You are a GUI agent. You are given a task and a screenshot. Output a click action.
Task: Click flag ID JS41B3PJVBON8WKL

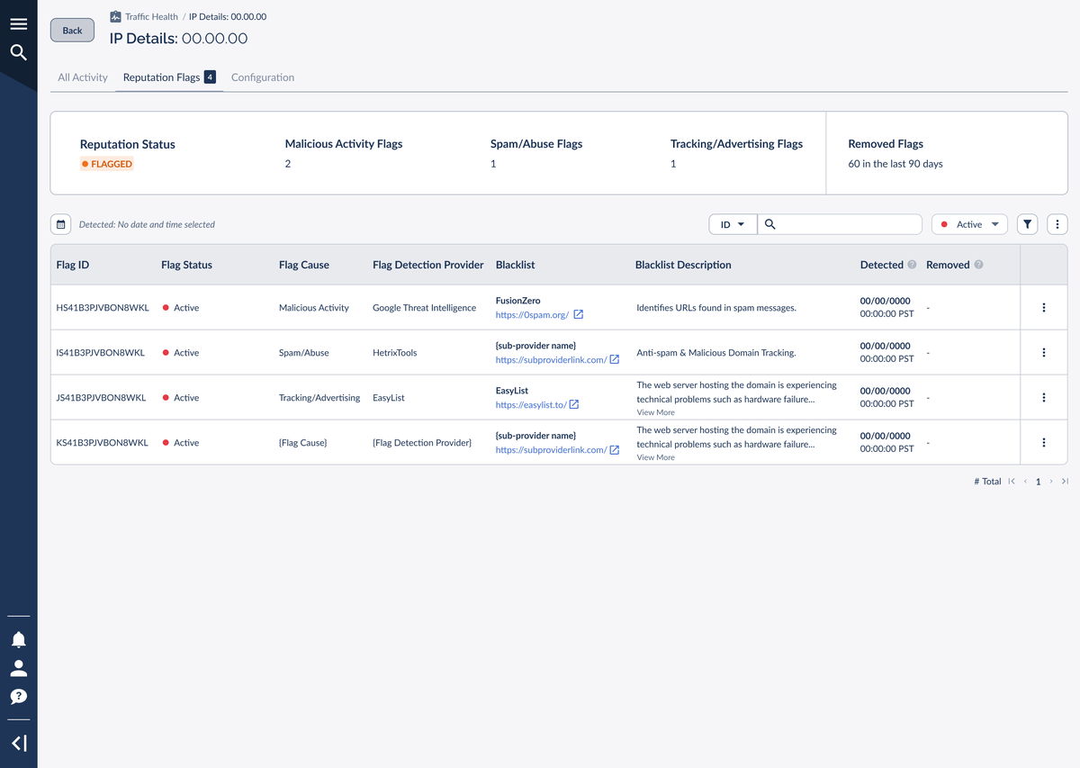(101, 398)
